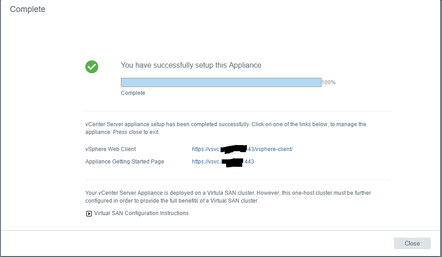Expand Virtual SAN Configuration Instructions arrow icon
This screenshot has height=257, width=442.
tap(89, 214)
